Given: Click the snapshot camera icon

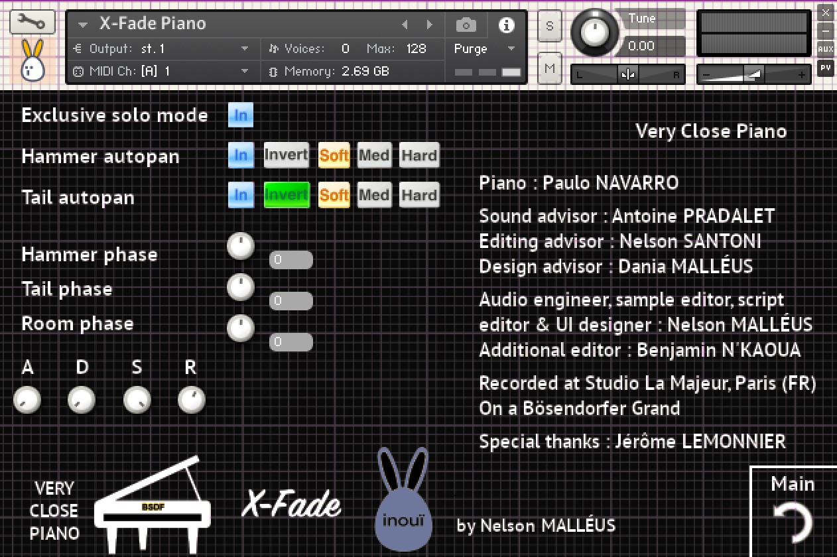Looking at the screenshot, I should (x=465, y=23).
